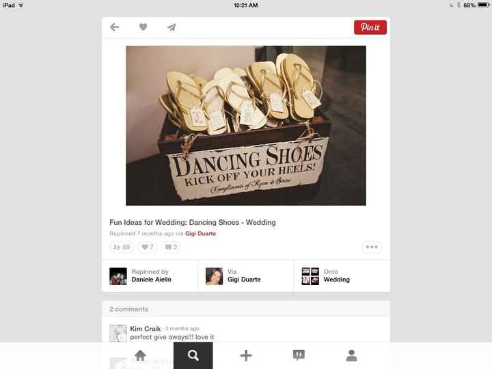Viewport: 492px width, 369px height.
Task: Open Kim Craik's profile name
Action: click(x=146, y=329)
